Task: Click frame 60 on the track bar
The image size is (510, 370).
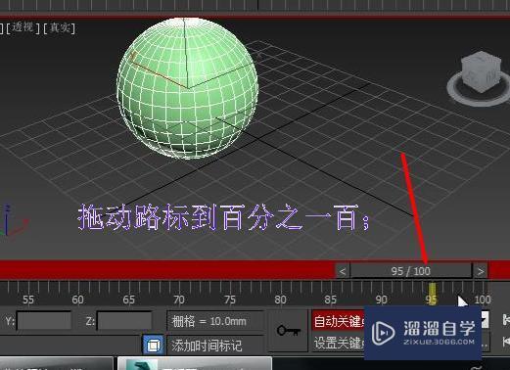Action: pyautogui.click(x=77, y=300)
